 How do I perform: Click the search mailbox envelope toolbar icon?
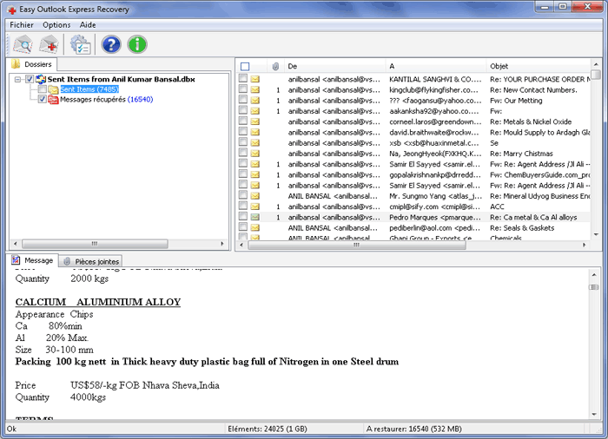(x=23, y=44)
